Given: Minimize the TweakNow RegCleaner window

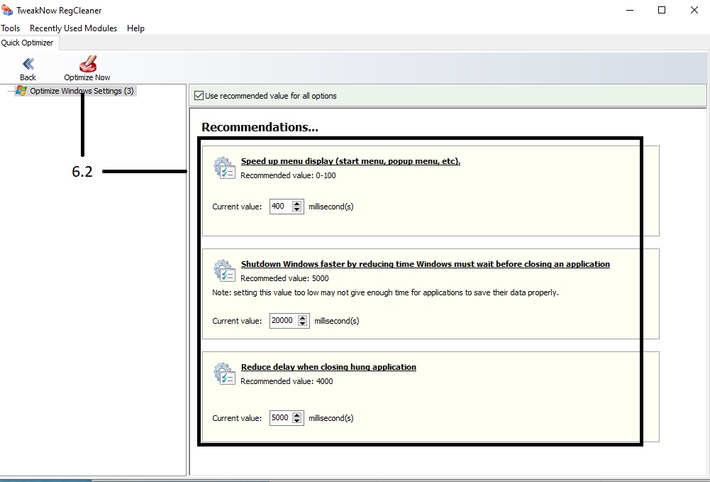Looking at the screenshot, I should coord(629,10).
